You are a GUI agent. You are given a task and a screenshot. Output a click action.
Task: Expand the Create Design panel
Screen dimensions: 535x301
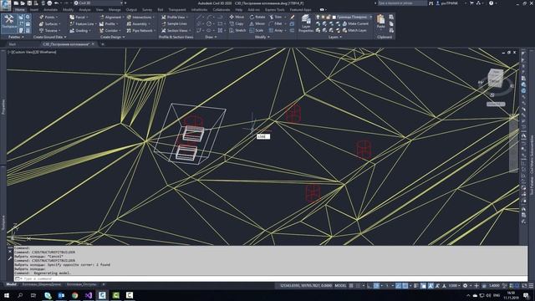pyautogui.click(x=112, y=37)
